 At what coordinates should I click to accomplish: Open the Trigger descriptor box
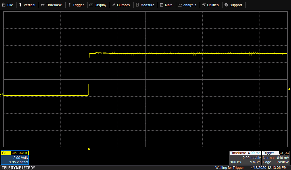point(276,158)
